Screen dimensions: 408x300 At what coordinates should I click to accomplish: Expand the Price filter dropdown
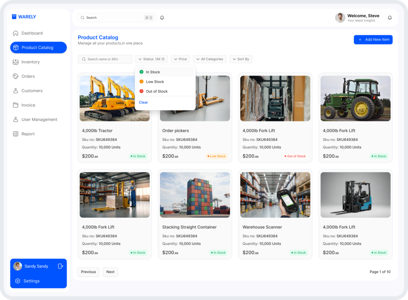click(180, 59)
